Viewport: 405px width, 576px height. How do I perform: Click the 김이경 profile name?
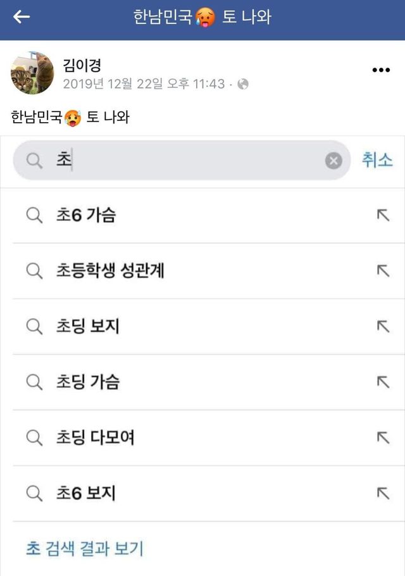[x=82, y=65]
